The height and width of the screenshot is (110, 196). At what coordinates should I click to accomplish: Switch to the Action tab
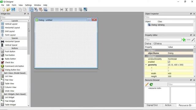click(169, 105)
